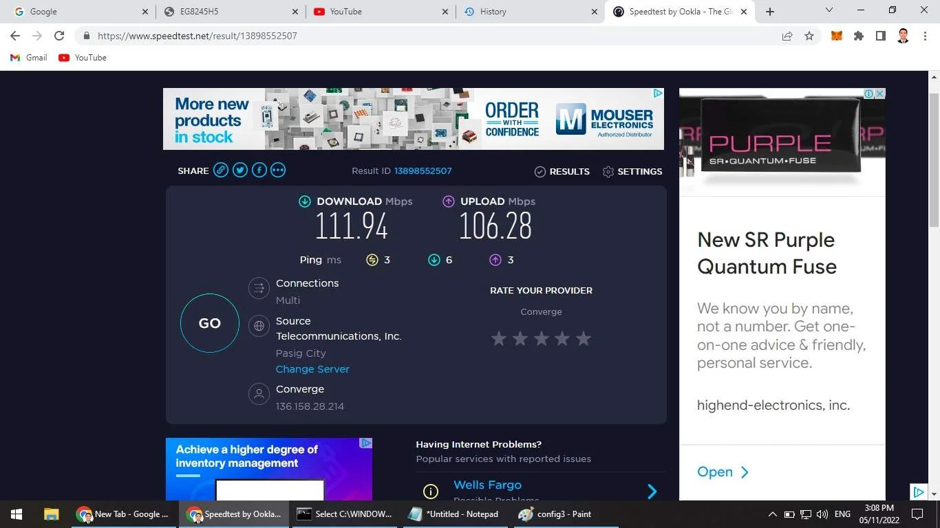Share result on Twitter
Screen dimensions: 940x528
240,170
